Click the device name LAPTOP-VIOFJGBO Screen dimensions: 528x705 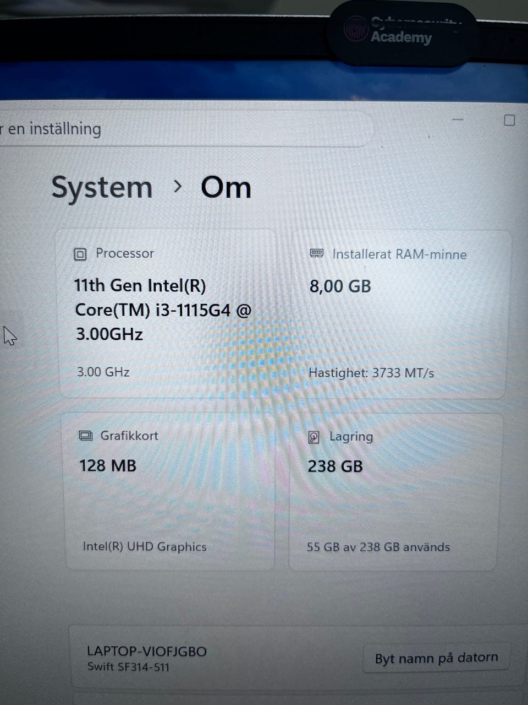coord(147,651)
